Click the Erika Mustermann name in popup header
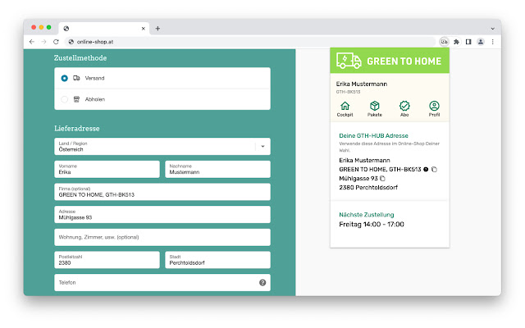Screen dimensions: 525x328 pos(362,84)
